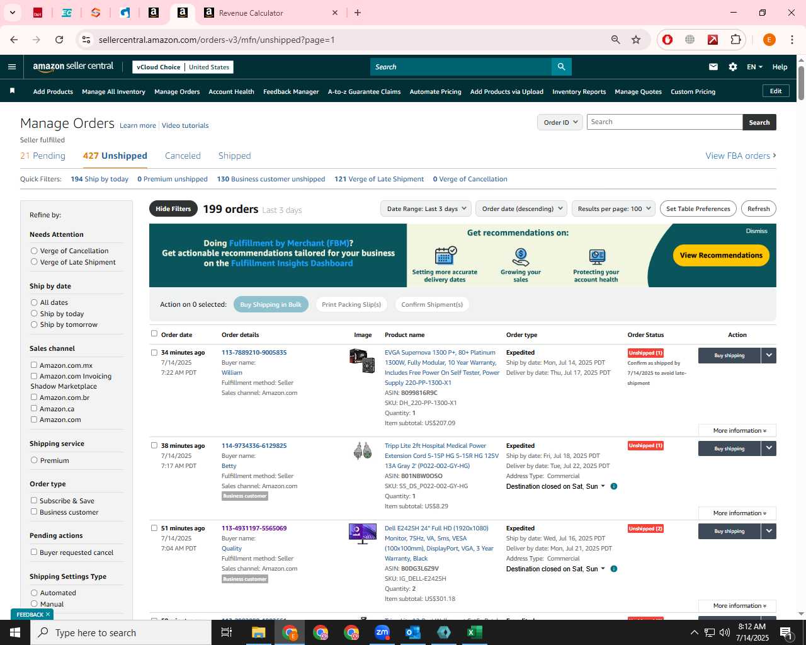Open the Seller Central hamburger menu
Image resolution: width=806 pixels, height=645 pixels.
tap(12, 67)
